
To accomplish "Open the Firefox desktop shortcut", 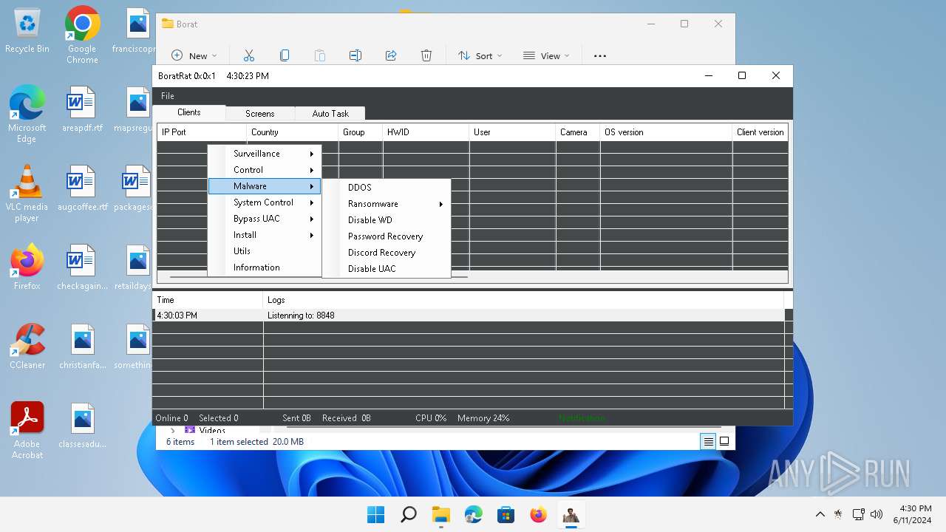I will coord(27,267).
